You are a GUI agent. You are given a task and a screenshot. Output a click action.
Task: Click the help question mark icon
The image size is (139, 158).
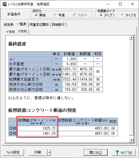coord(117,152)
